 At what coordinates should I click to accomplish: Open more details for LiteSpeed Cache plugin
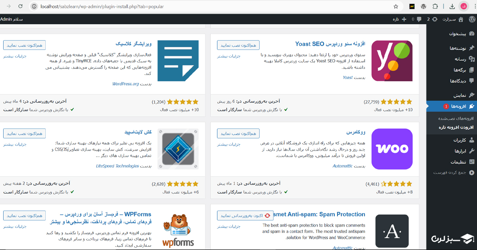(x=15, y=144)
